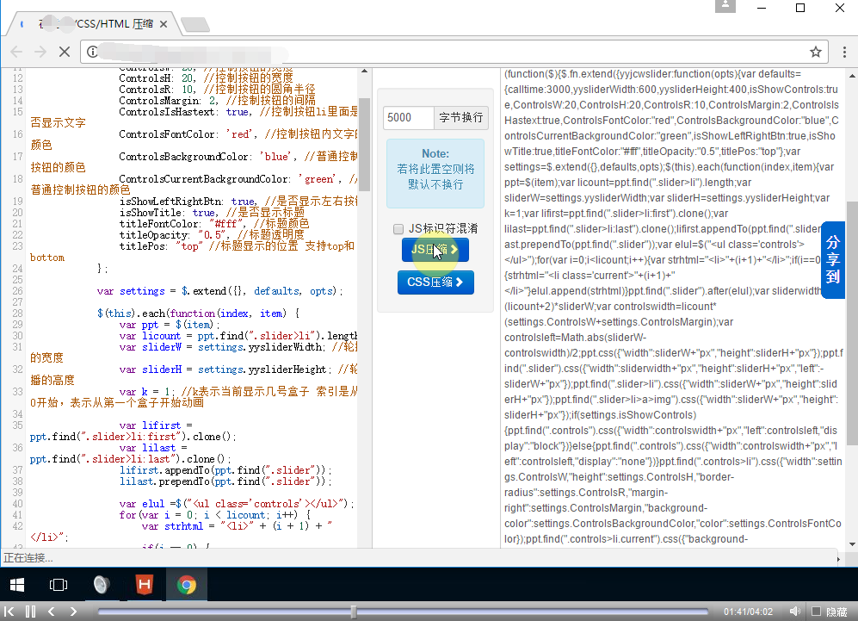Open the Windows Start menu
Image resolution: width=858 pixels, height=621 pixels.
17,586
